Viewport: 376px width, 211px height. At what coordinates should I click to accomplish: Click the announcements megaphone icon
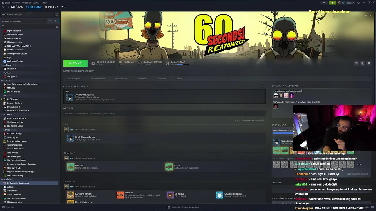pos(324,3)
